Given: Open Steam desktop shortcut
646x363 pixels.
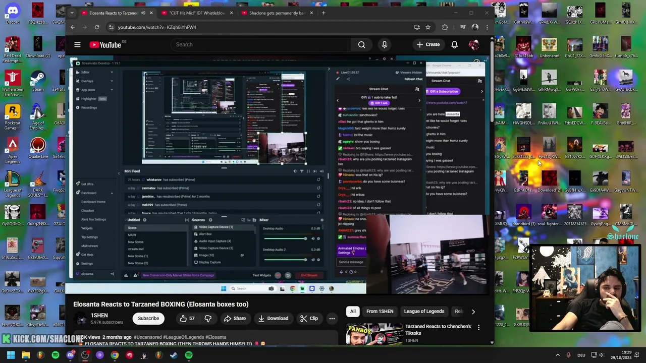Looking at the screenshot, I should pos(38,82).
